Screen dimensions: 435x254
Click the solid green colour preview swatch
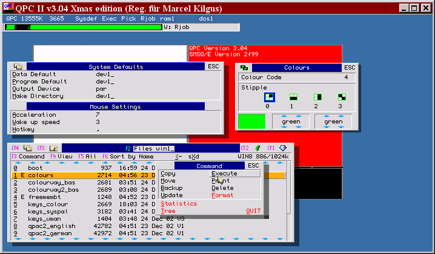tap(251, 121)
